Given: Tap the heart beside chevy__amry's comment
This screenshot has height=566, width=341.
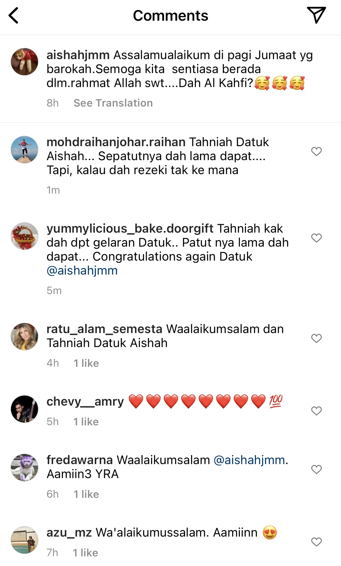Looking at the screenshot, I should (316, 411).
